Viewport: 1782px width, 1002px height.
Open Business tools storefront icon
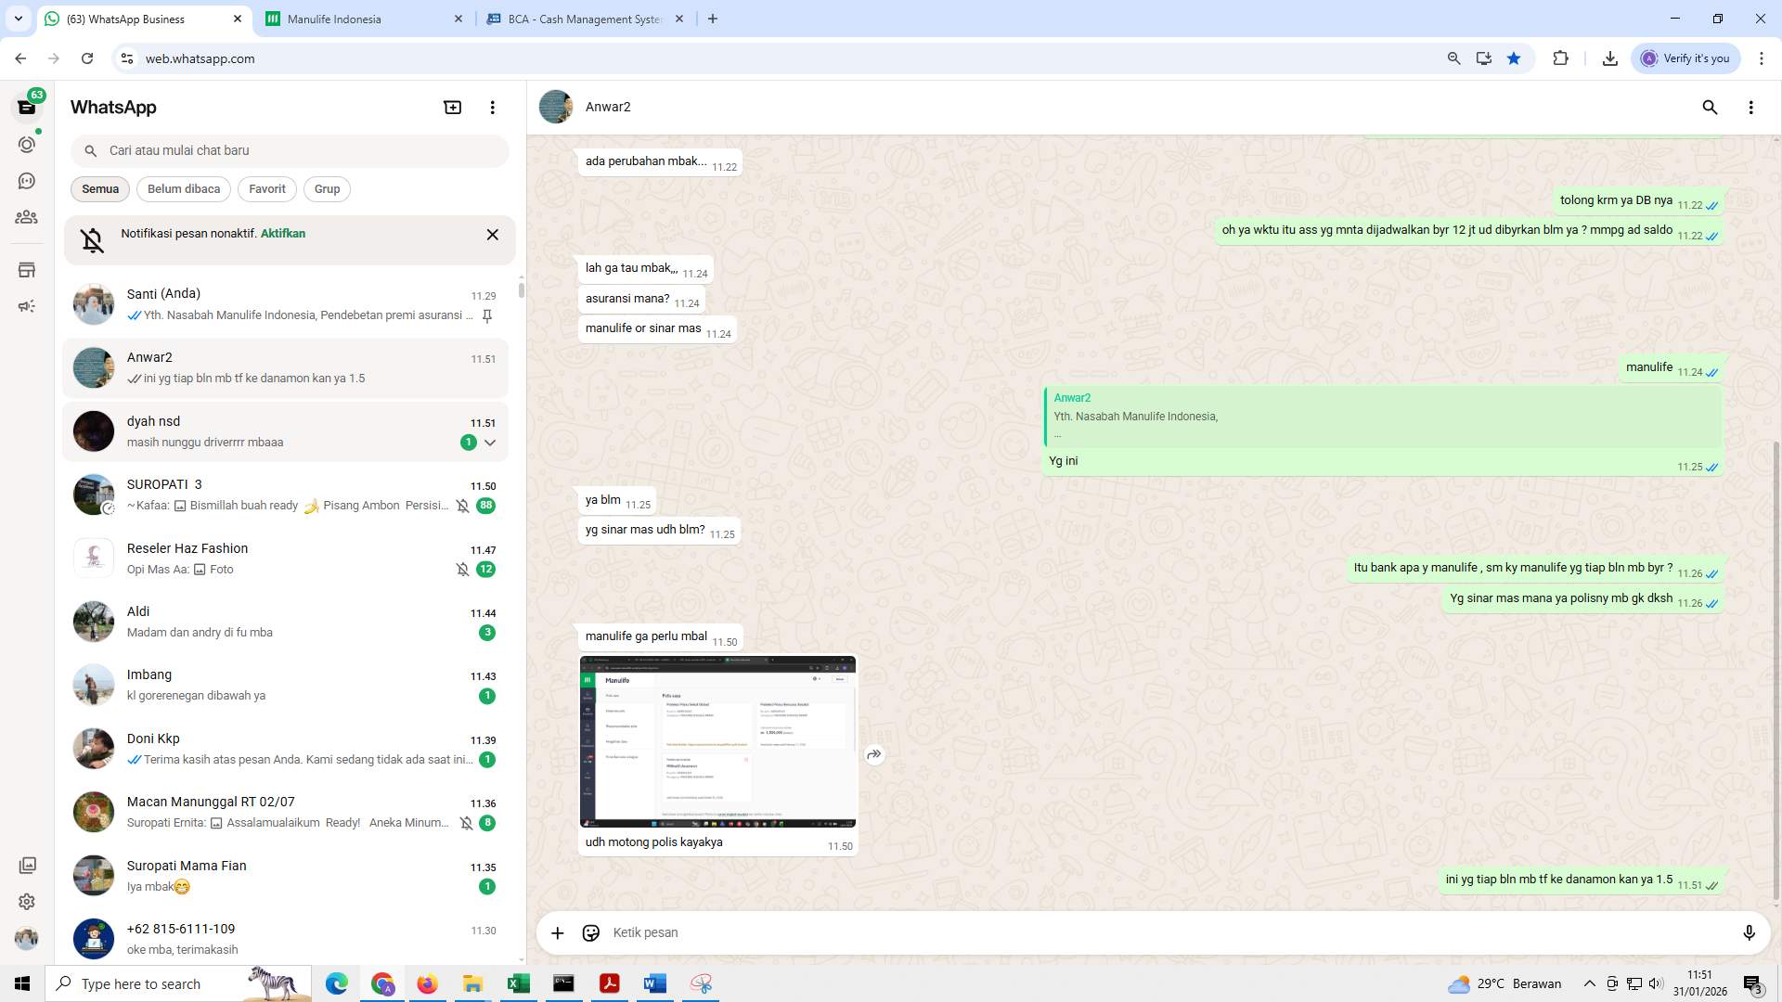tap(27, 270)
